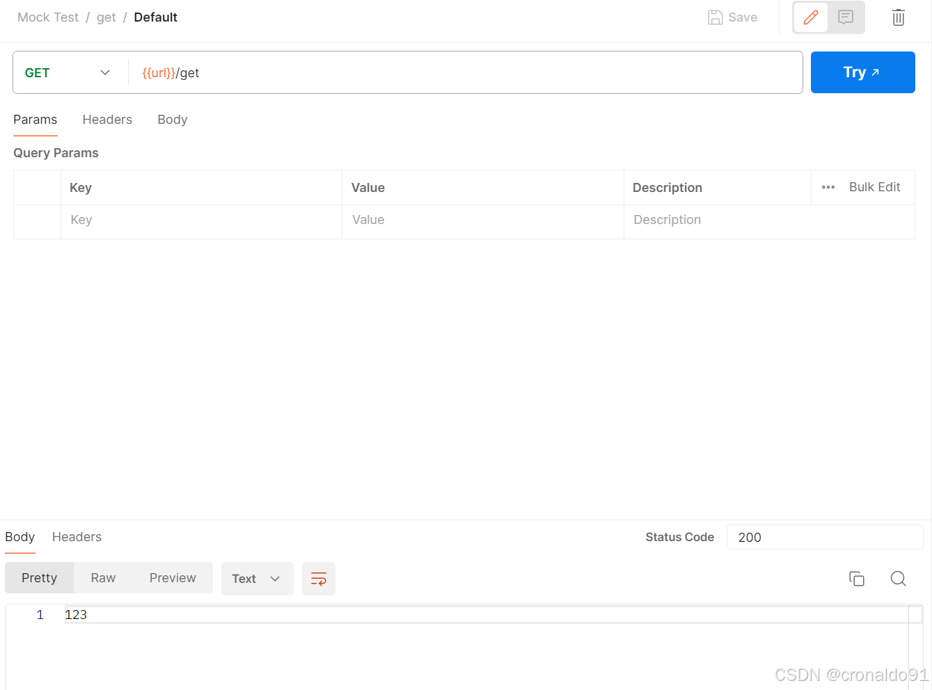Select Raw view mode
This screenshot has height=690, width=932.
pos(103,578)
